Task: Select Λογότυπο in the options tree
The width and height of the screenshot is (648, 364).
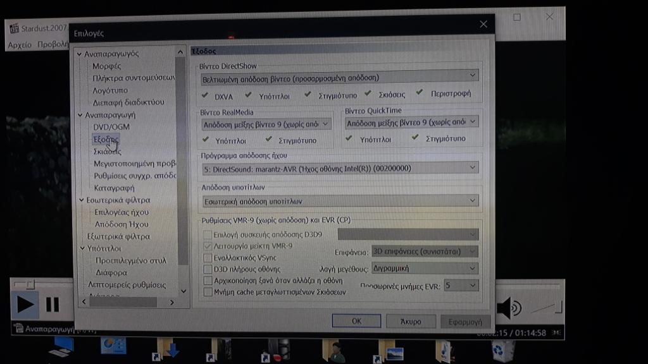Action: [110, 90]
